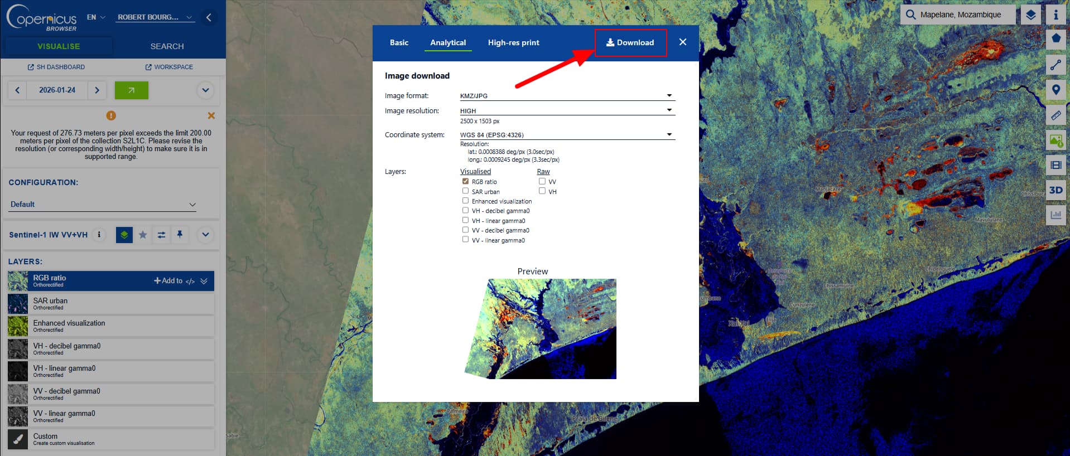Switch to 3D terrain view
The height and width of the screenshot is (456, 1070).
(1055, 190)
